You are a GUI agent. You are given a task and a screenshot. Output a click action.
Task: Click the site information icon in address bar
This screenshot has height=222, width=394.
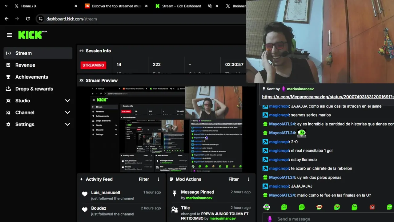click(40, 19)
